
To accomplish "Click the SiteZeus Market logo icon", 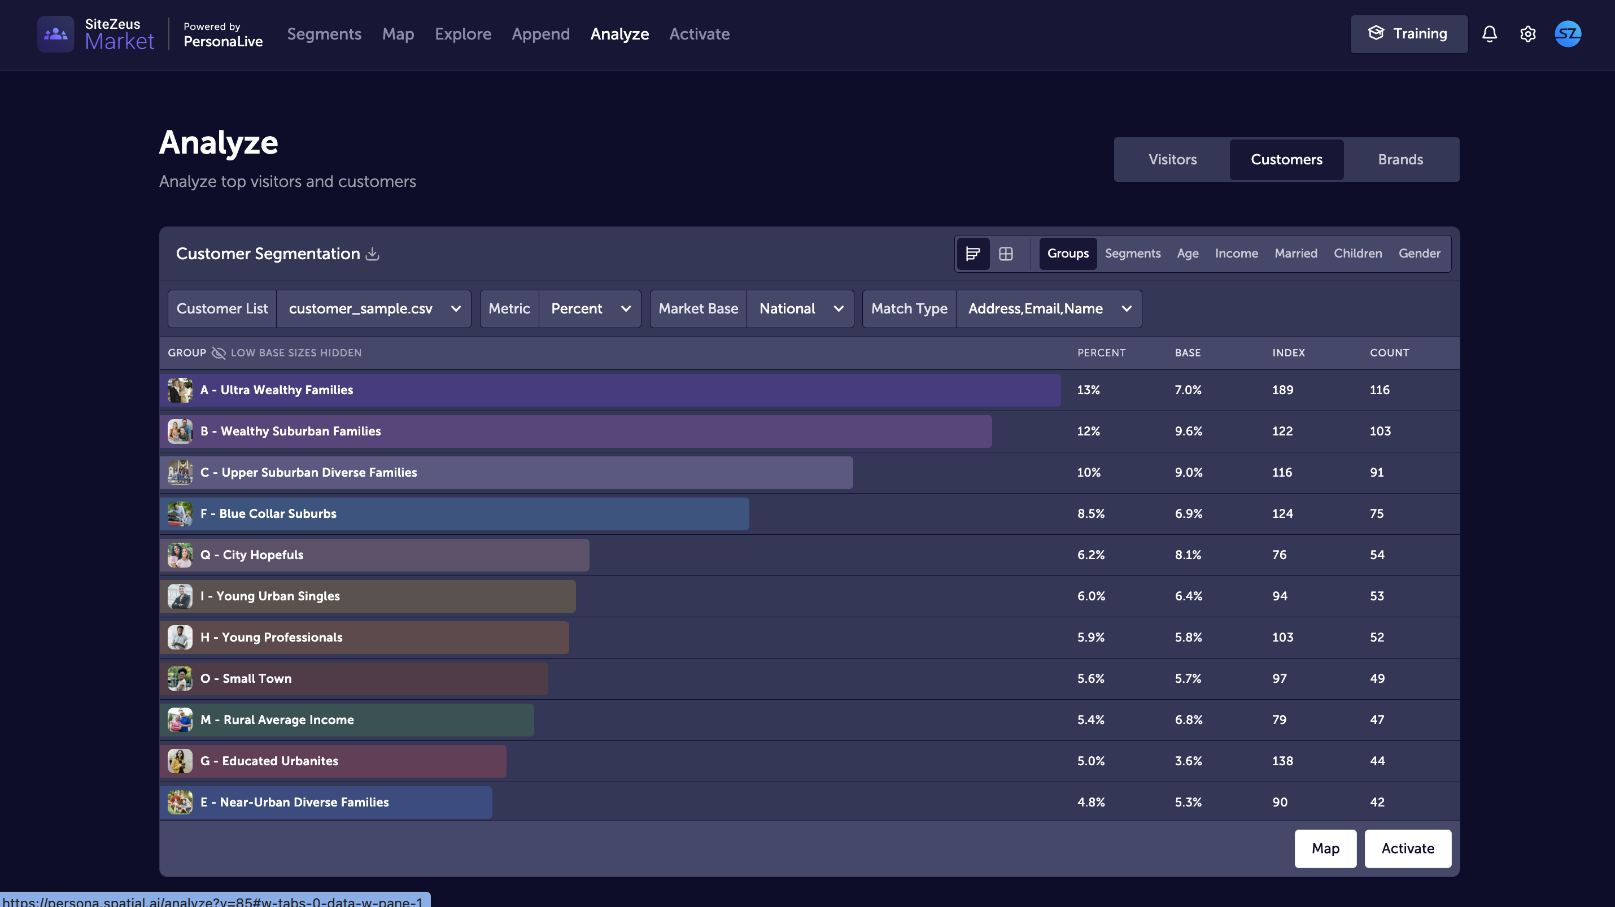I will 55,34.
